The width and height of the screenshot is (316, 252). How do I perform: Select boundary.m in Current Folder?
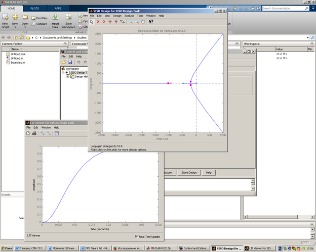tap(18, 63)
